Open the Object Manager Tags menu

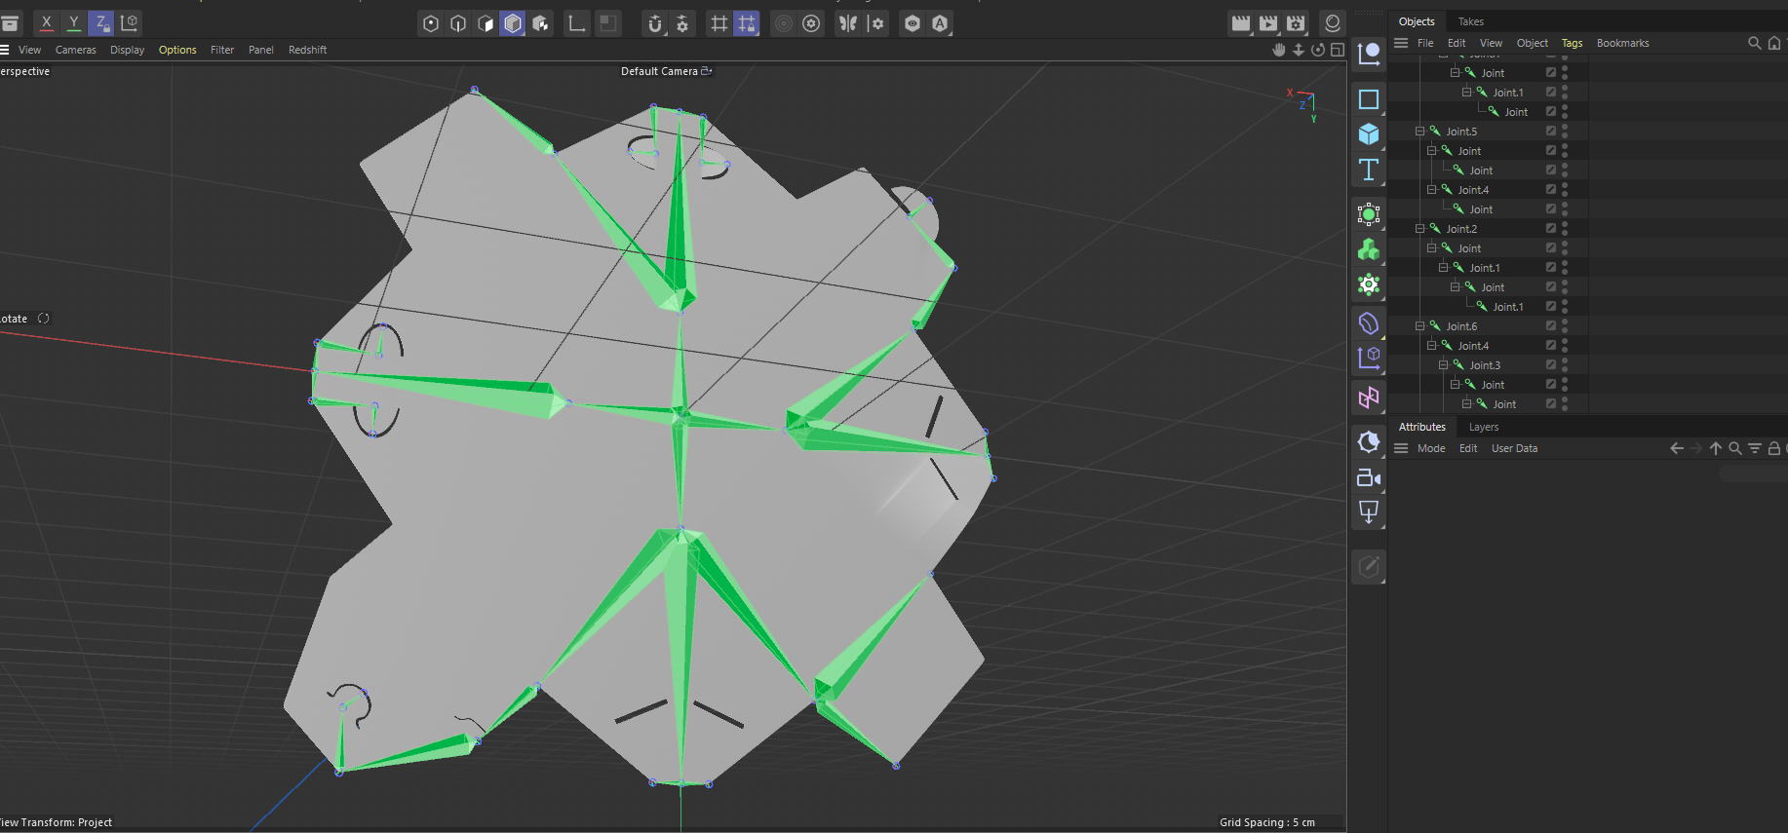(x=1572, y=43)
